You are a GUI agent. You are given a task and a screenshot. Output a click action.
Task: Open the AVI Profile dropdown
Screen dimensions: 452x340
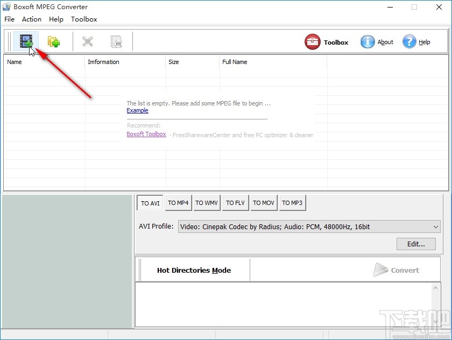tap(435, 226)
